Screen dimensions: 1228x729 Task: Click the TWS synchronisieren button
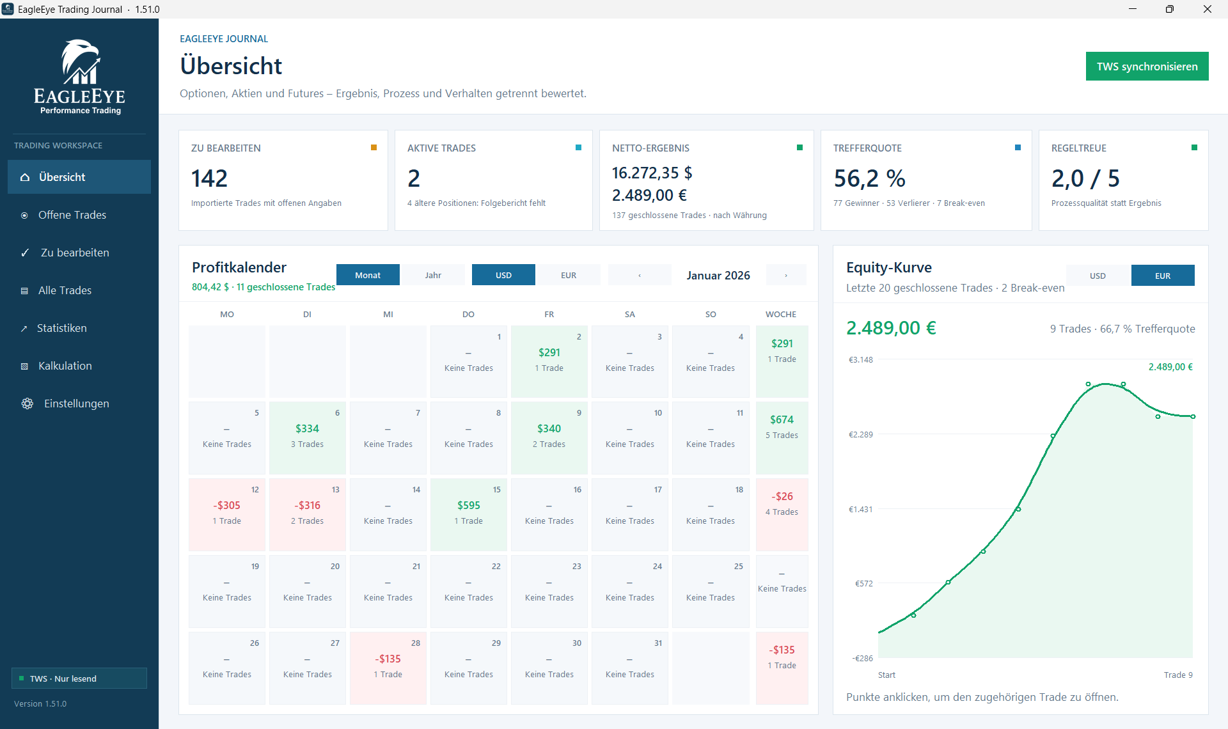1147,67
